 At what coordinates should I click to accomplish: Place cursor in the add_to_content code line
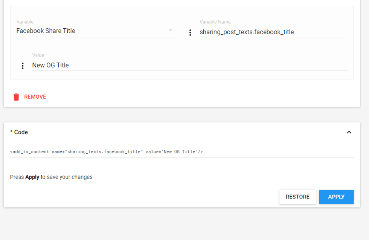(x=107, y=152)
